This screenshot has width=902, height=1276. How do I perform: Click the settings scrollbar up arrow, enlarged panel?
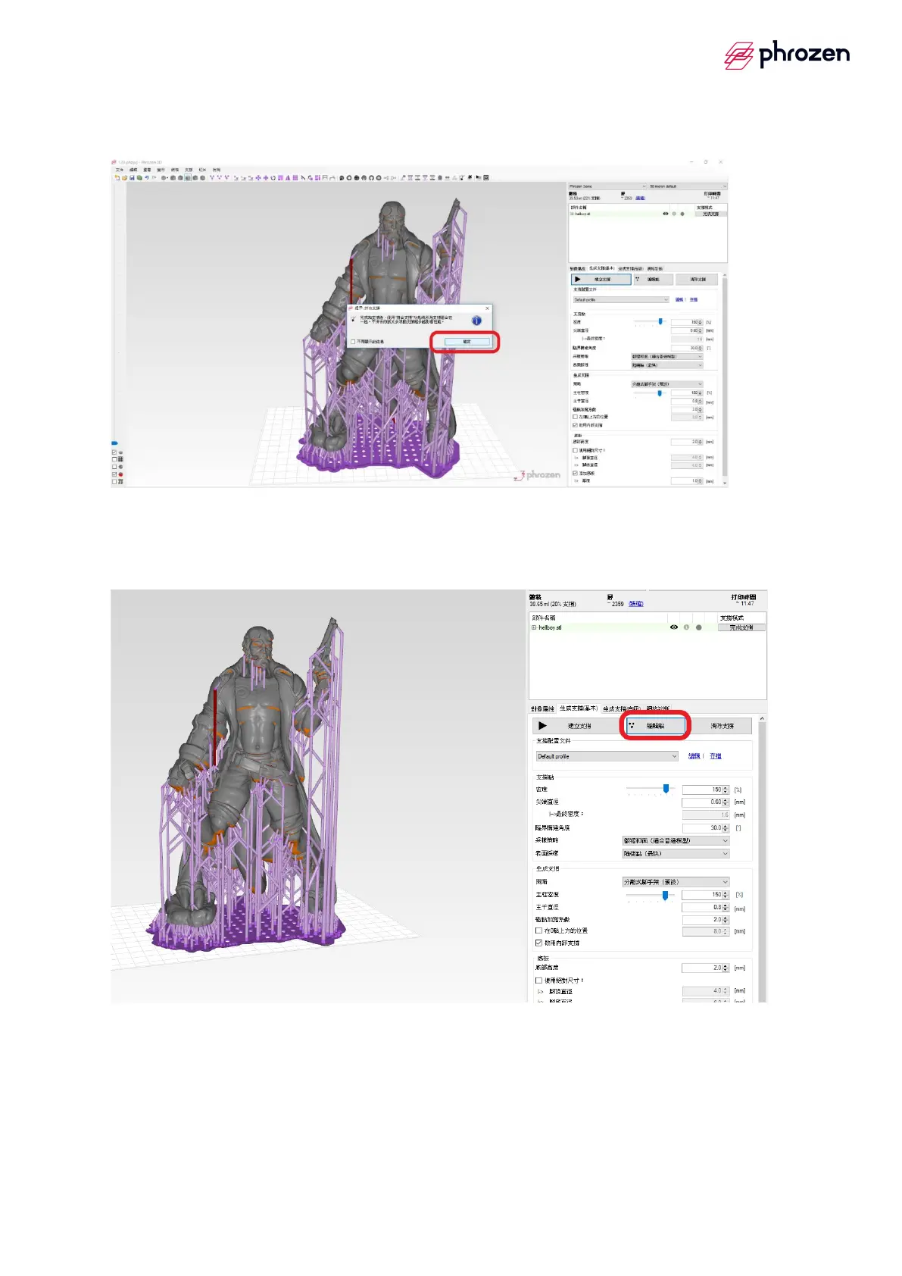click(x=762, y=718)
